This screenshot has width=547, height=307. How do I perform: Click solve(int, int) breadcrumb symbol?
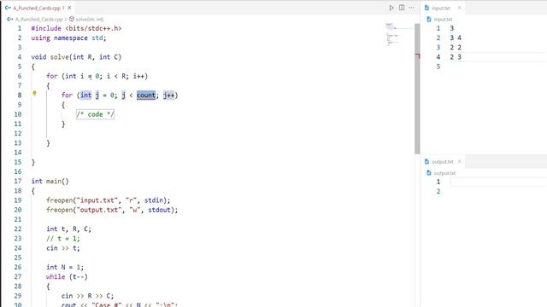[x=89, y=19]
